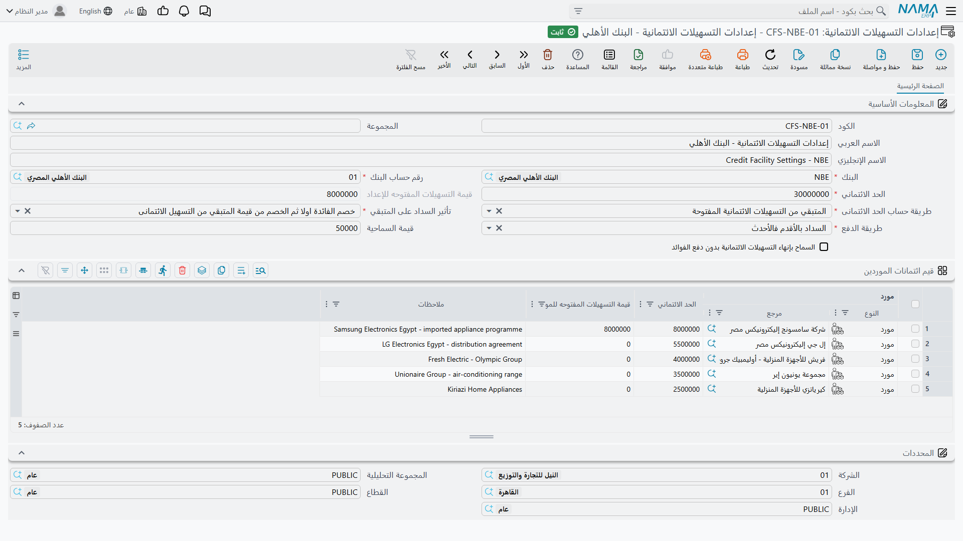Open credit limit calculation method dropdown arrow

click(489, 211)
